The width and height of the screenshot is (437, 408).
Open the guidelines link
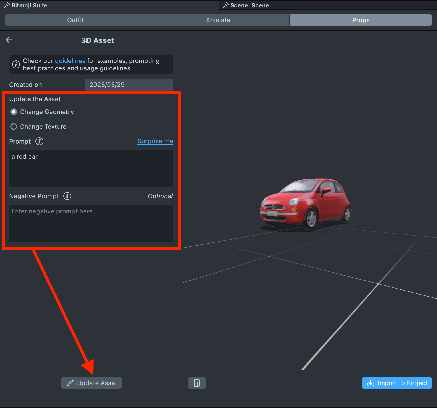70,61
